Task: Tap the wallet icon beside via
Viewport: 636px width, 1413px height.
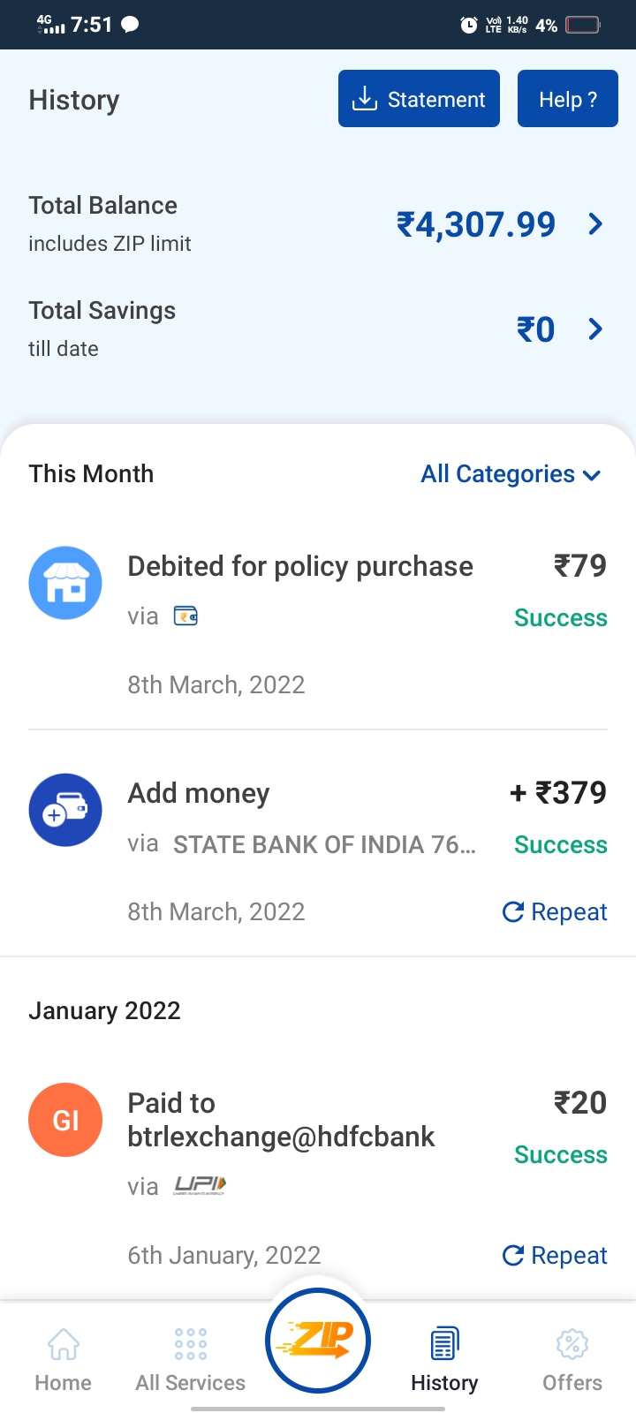Action: (185, 616)
